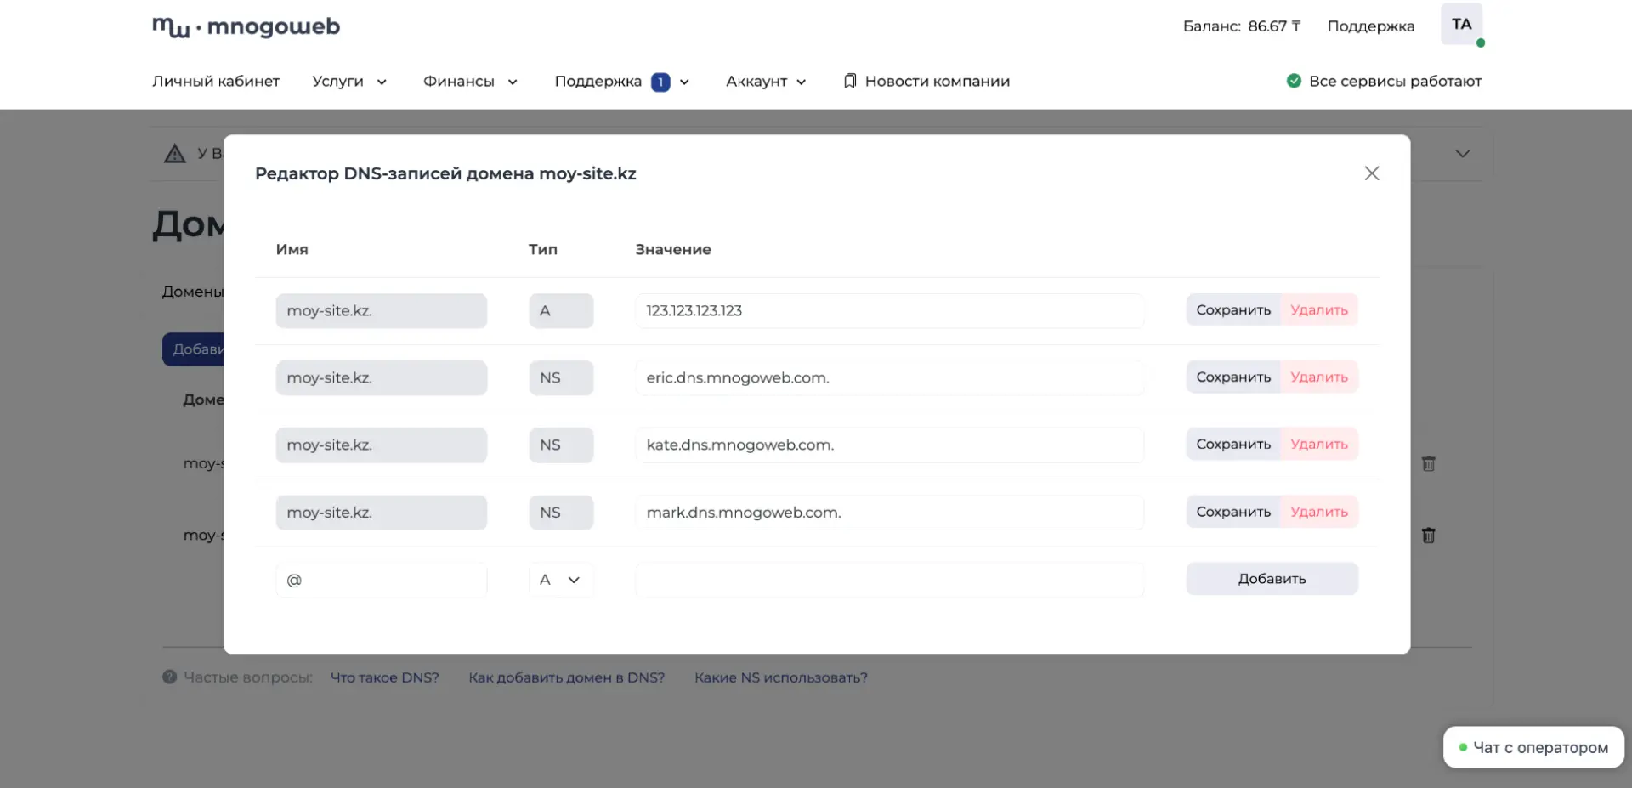Click the Тип column header
Image resolution: width=1632 pixels, height=788 pixels.
pyautogui.click(x=543, y=250)
